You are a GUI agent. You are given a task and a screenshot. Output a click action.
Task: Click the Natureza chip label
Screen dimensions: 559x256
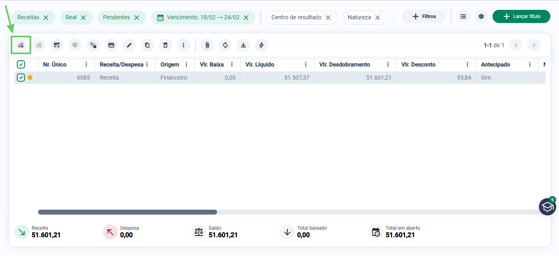click(359, 18)
